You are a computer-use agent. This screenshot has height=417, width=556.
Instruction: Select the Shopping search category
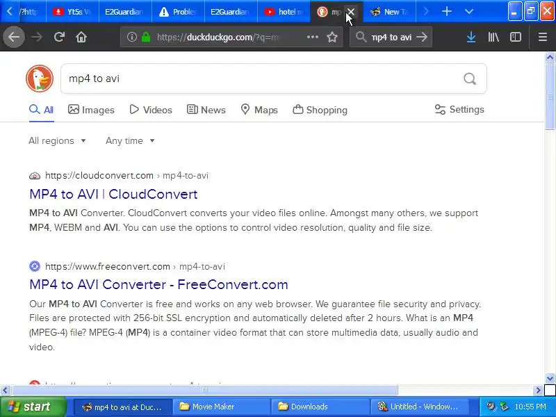(x=320, y=110)
